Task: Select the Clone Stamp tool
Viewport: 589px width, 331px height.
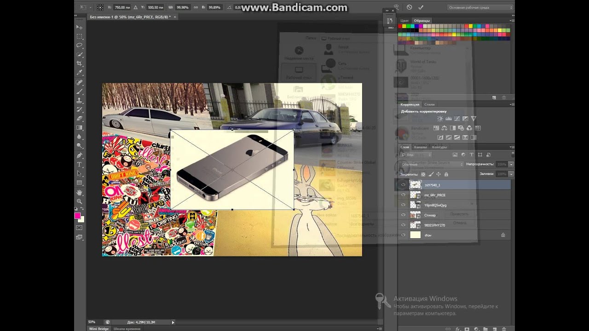Action: [x=79, y=100]
